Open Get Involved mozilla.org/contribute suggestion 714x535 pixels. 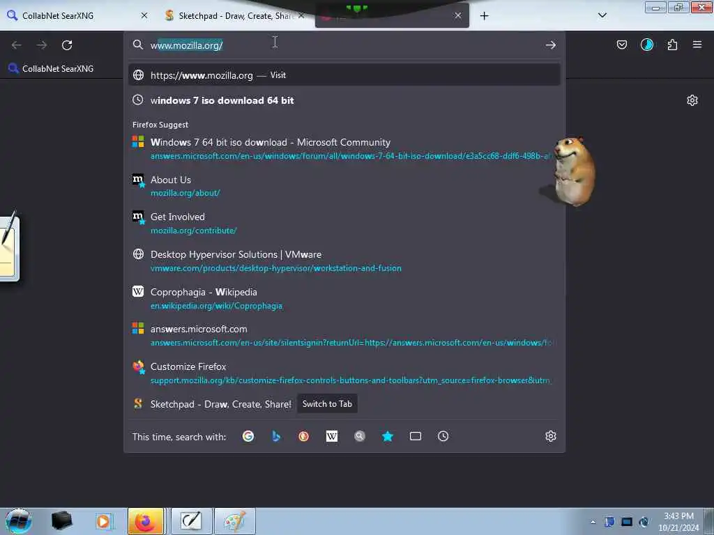[344, 224]
